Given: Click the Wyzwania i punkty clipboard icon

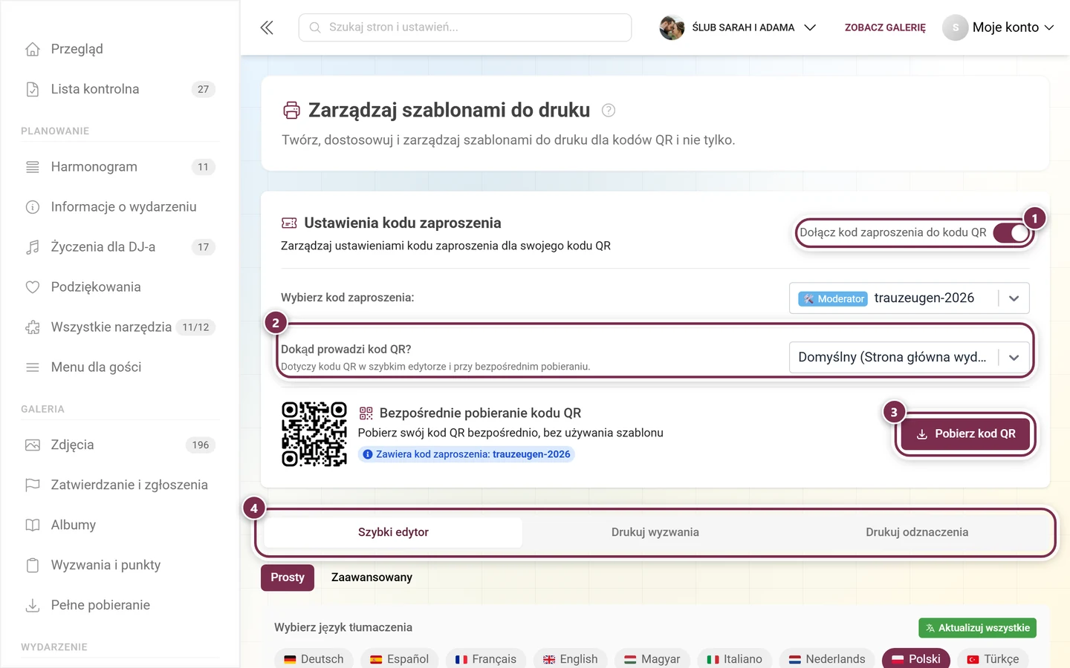Looking at the screenshot, I should click(x=33, y=566).
